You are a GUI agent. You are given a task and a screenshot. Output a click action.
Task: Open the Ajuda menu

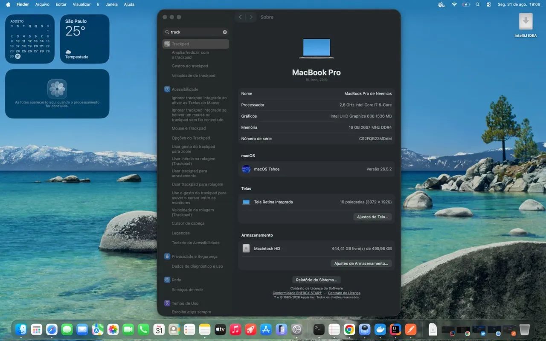[129, 4]
